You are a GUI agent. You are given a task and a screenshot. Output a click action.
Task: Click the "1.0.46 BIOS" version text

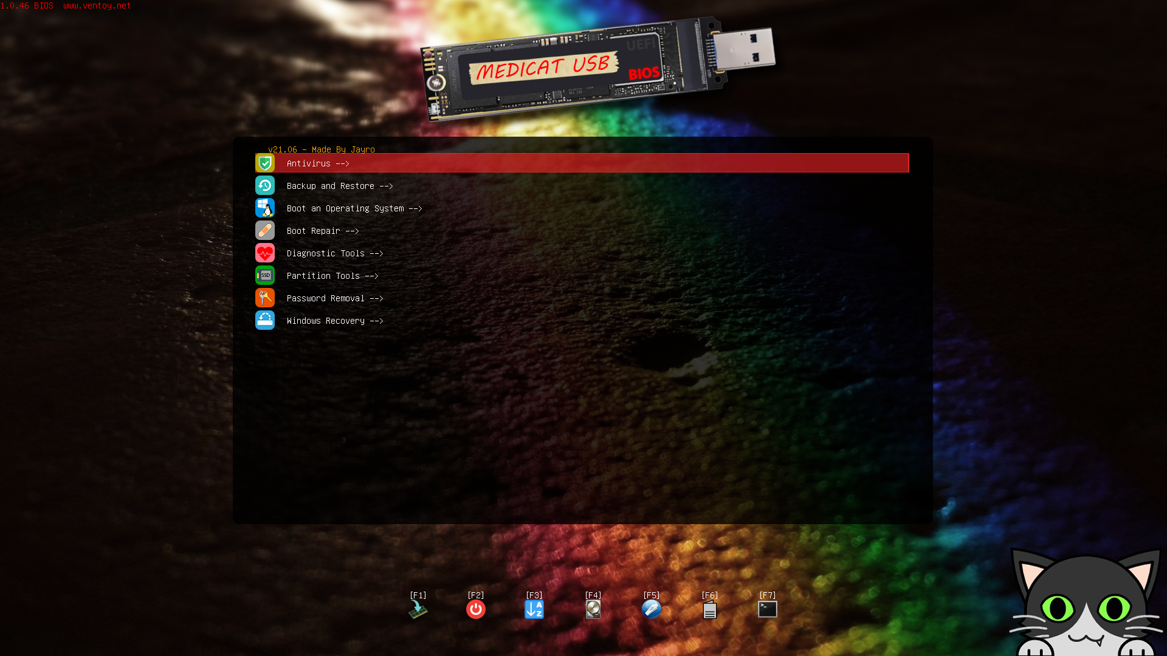tap(27, 5)
